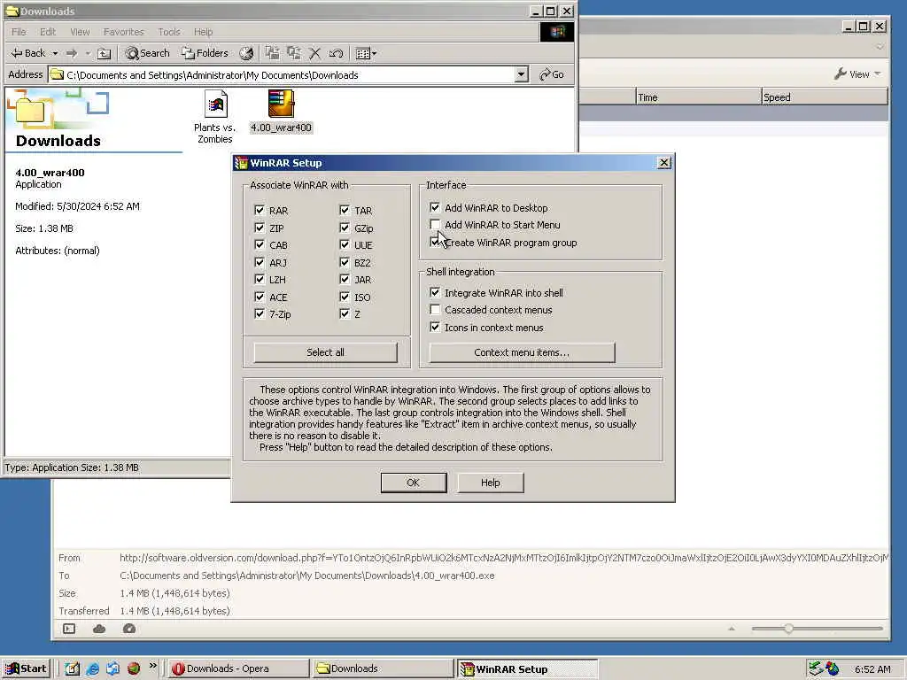Viewport: 907px width, 680px height.
Task: Click the Delete X icon in Explorer toolbar
Action: tap(314, 53)
